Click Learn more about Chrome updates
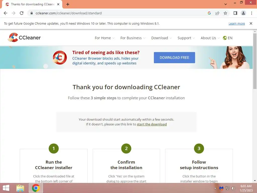 pyautogui.click(x=237, y=23)
